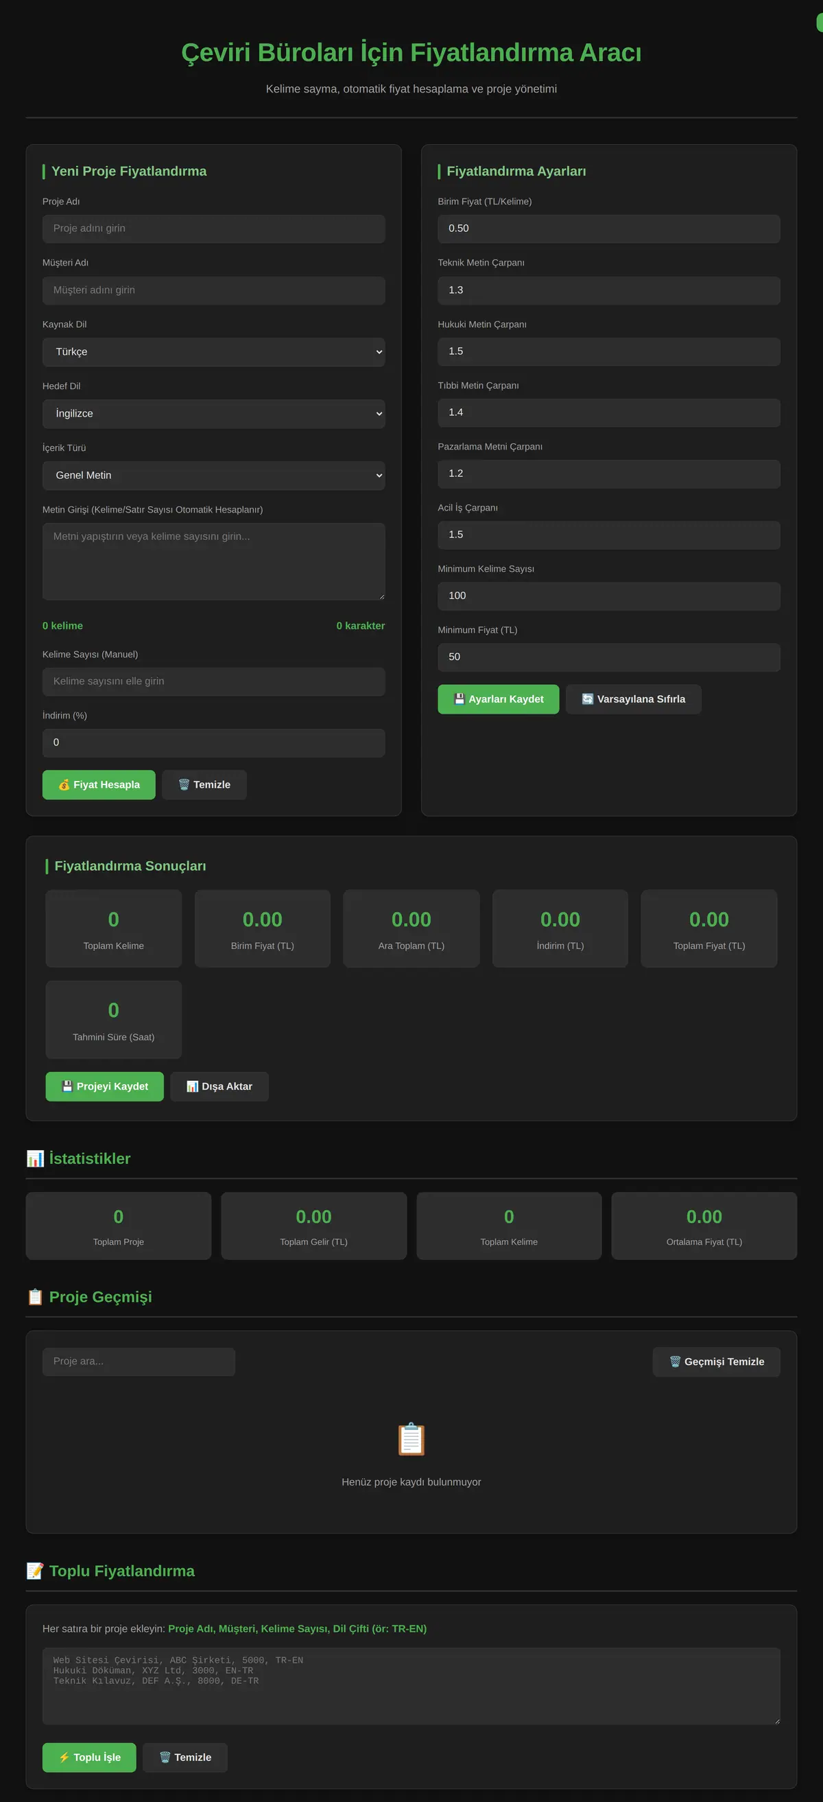Edit the Minimum Fiyat (TL) field
The width and height of the screenshot is (823, 1802).
609,657
